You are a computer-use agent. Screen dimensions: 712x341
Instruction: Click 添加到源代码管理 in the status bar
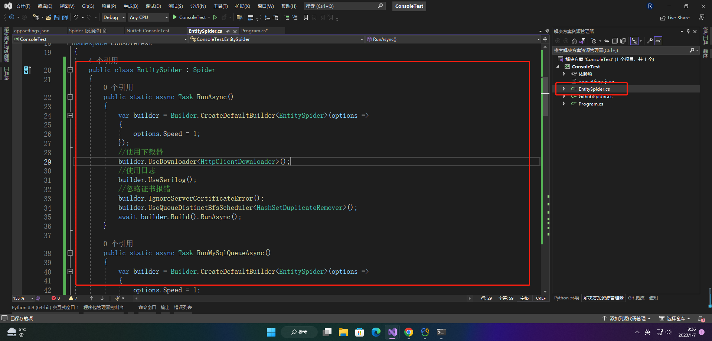(x=627, y=319)
